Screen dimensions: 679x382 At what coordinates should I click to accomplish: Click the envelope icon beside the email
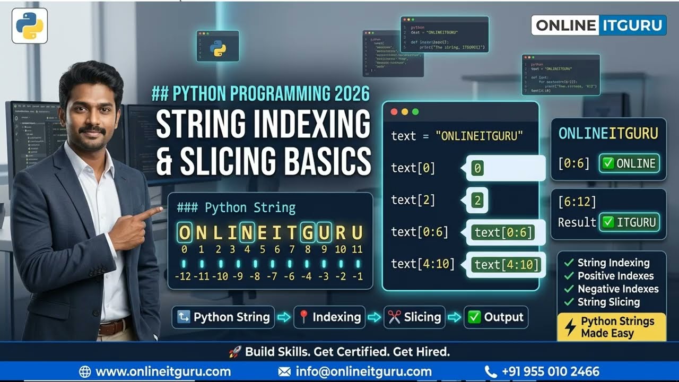click(x=284, y=371)
